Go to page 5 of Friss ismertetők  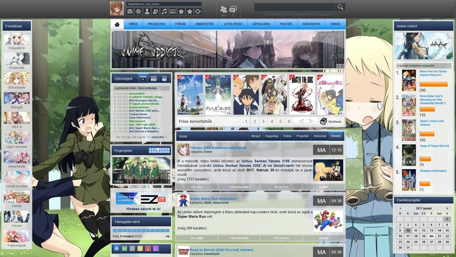[280, 121]
